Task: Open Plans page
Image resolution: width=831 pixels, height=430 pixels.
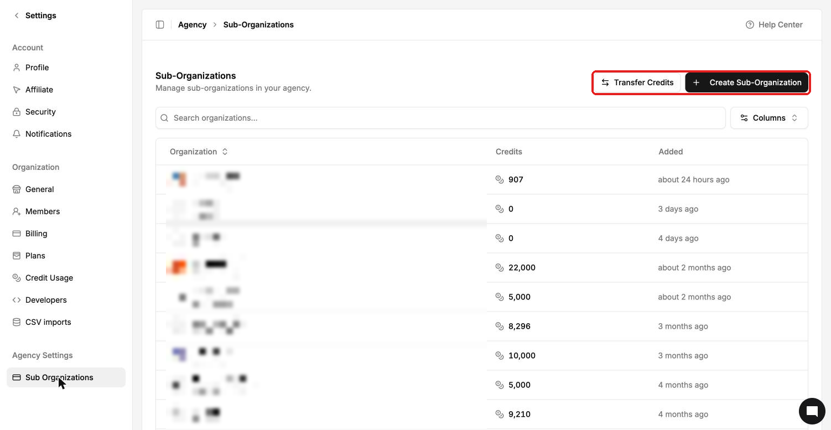Action: coord(66,256)
